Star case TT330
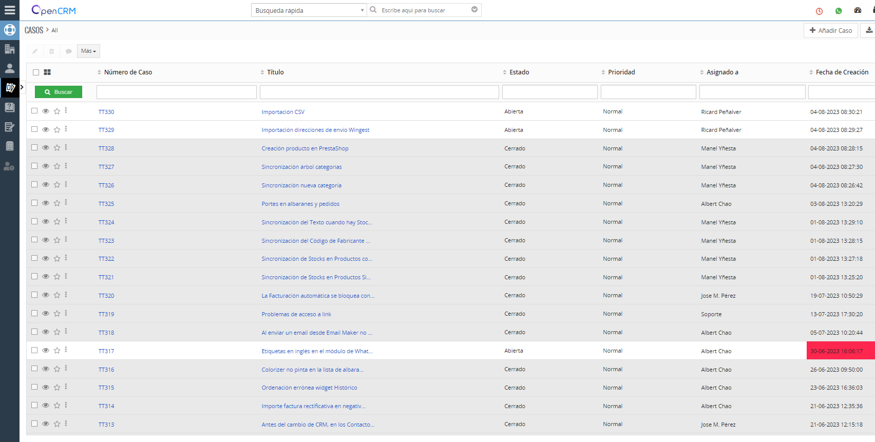This screenshot has height=442, width=875. (x=57, y=111)
